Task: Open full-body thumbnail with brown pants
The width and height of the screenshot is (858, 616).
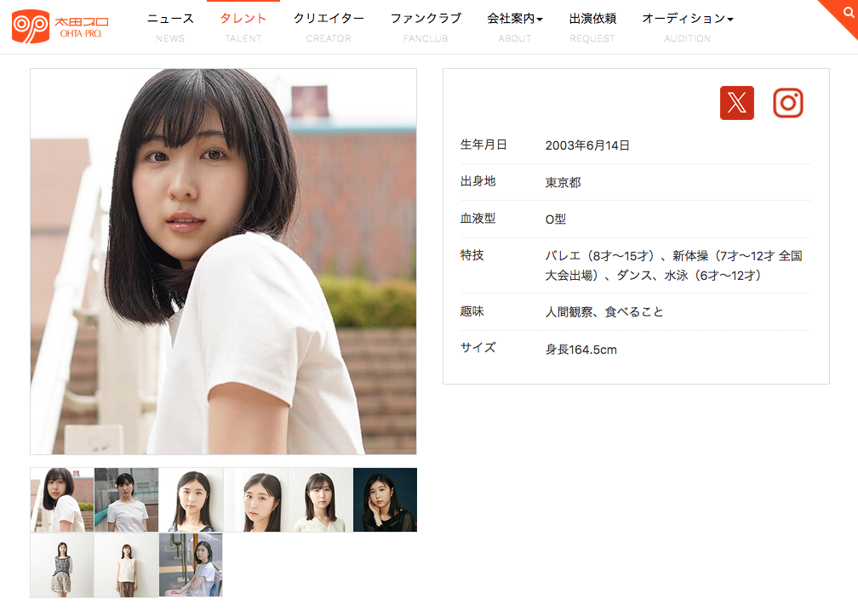Action: (x=127, y=566)
